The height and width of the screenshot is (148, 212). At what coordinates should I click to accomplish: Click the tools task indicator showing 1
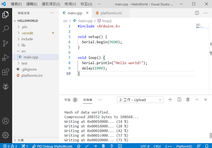pos(24,146)
